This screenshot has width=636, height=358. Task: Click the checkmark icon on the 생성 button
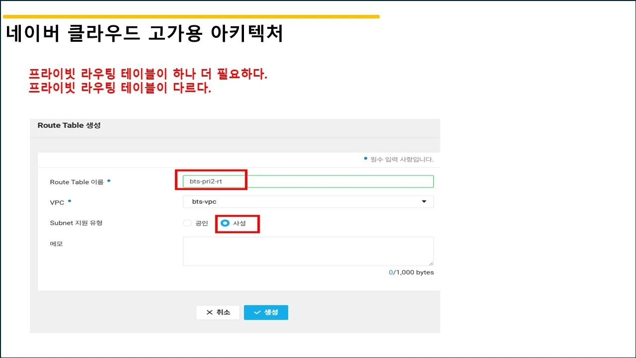point(257,312)
